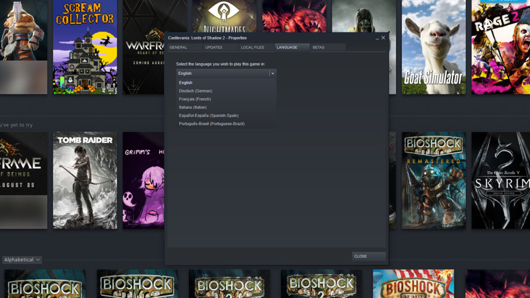This screenshot has height=298, width=530.
Task: Click the Scream Collector game cover
Action: [85, 47]
